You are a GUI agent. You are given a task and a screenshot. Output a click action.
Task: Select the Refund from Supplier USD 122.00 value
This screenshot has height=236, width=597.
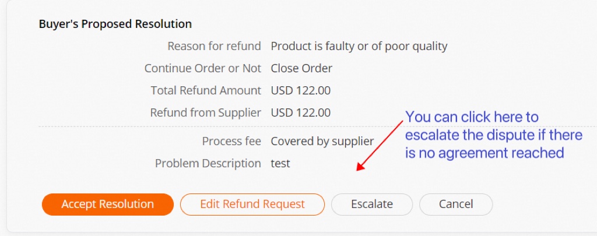pos(301,112)
